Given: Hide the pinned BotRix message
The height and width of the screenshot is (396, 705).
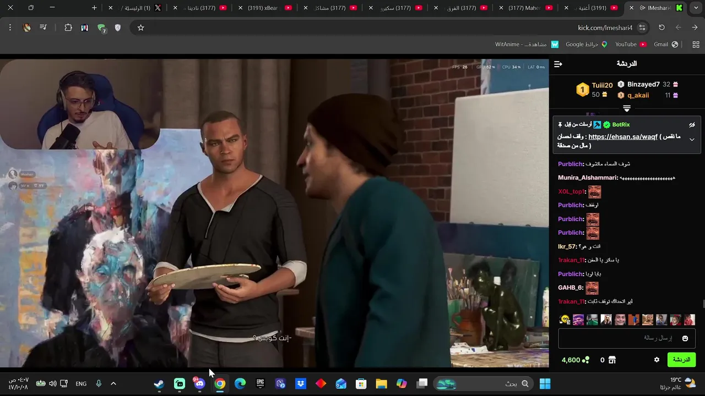Looking at the screenshot, I should point(692,125).
